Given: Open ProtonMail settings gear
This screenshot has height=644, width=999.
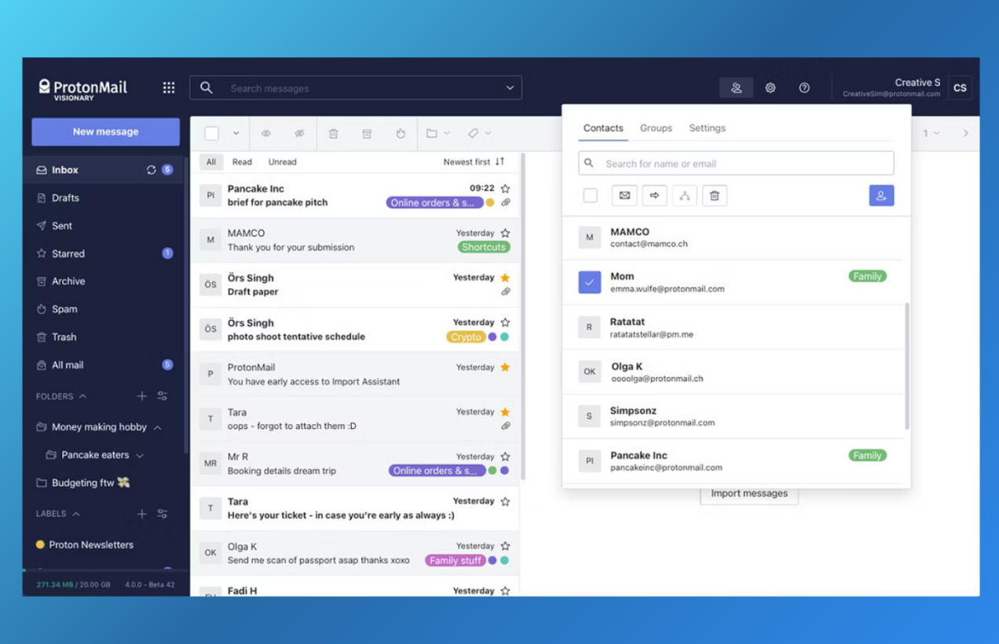Looking at the screenshot, I should click(x=770, y=87).
